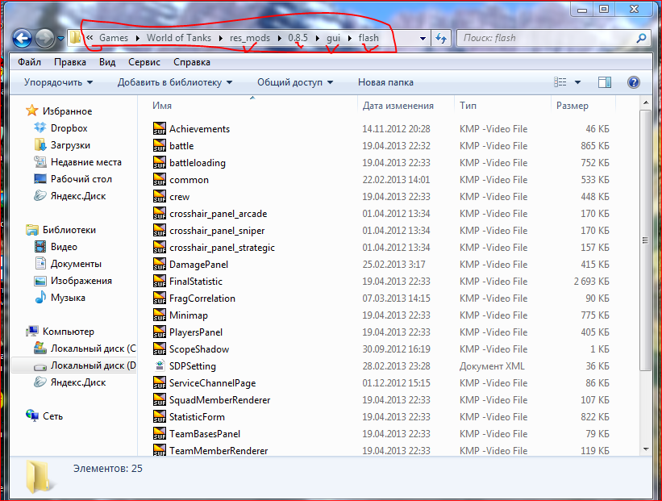The image size is (662, 501).
Task: Select the battle SWF file icon
Action: point(160,145)
